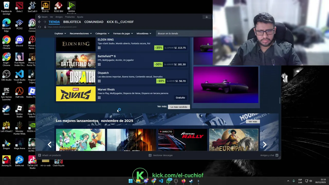Open Five Hearts Under One desktop icon
The height and width of the screenshot is (185, 329).
point(19,60)
